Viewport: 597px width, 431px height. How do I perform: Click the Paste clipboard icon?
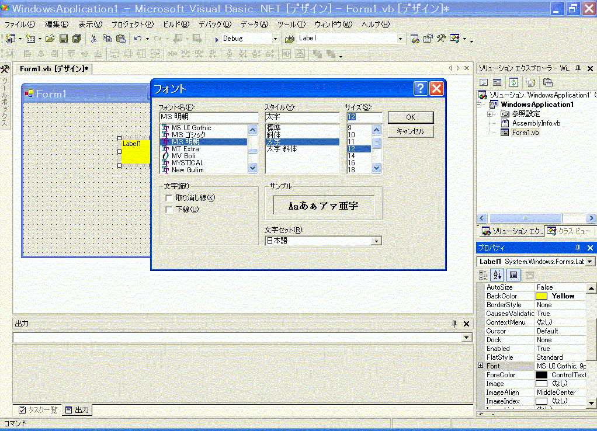tap(121, 39)
